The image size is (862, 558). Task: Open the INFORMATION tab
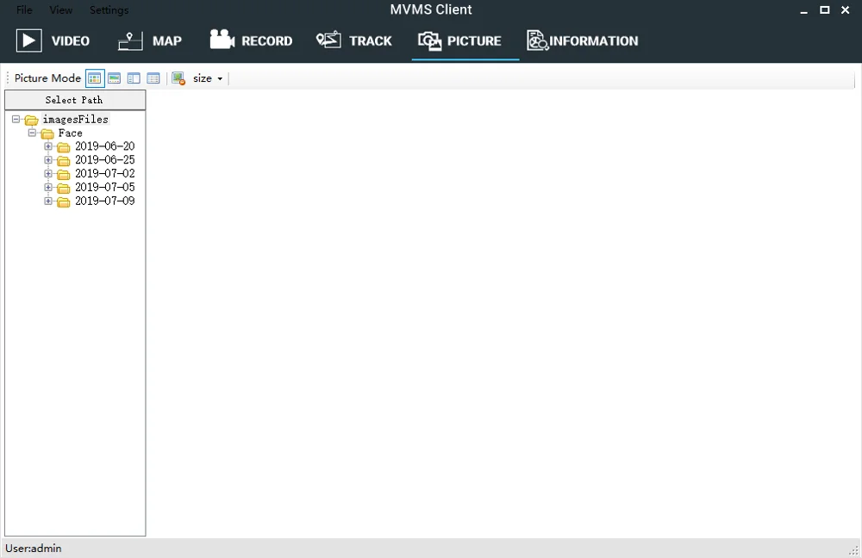[x=583, y=41]
